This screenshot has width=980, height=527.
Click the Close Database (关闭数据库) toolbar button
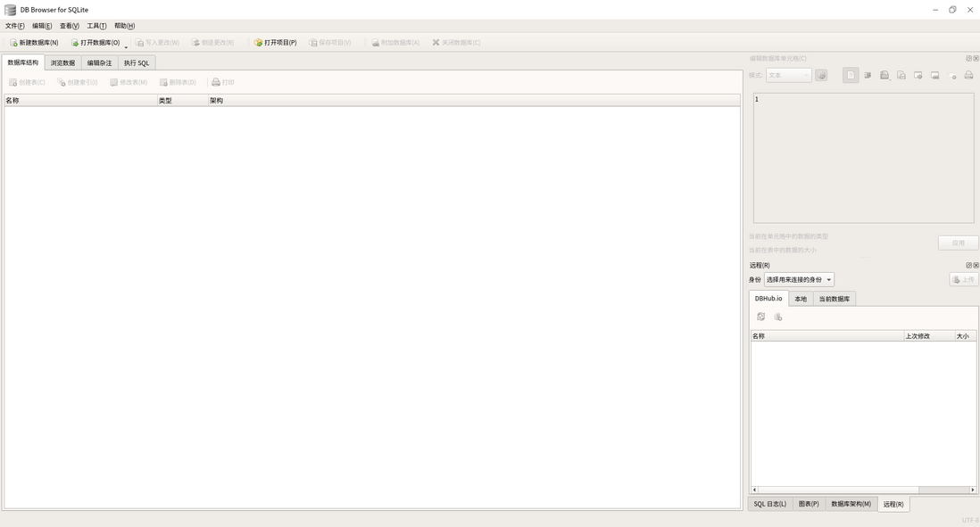click(x=456, y=43)
